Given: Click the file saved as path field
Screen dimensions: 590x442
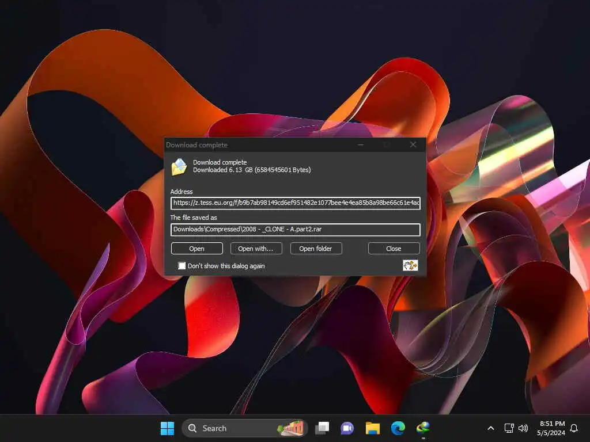Looking at the screenshot, I should (x=296, y=229).
